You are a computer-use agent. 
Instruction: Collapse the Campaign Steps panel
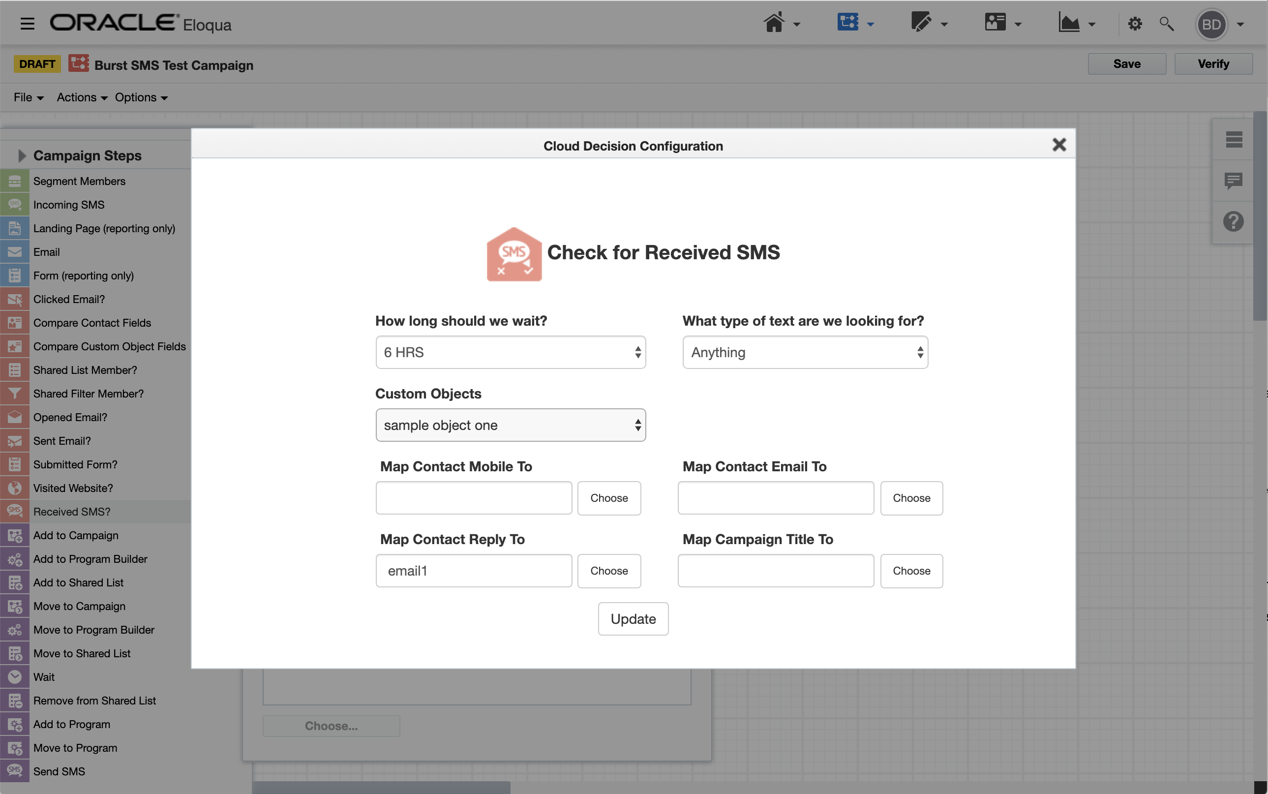[x=22, y=155]
